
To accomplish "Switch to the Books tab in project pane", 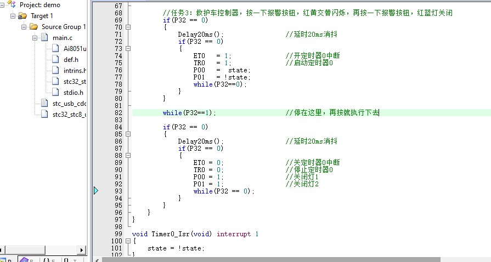I will point(26,259).
